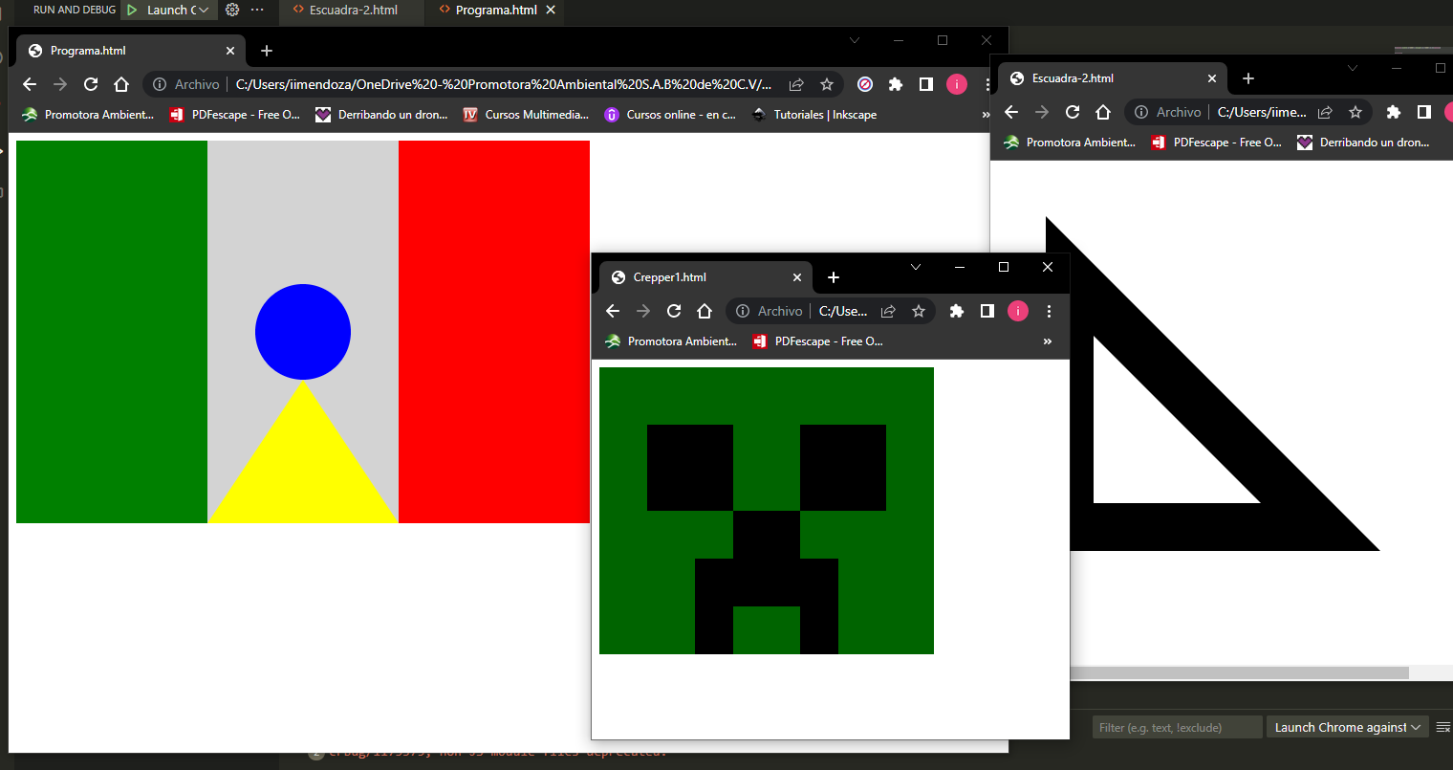Expand the Launch Chrome against dropdown
Screen dimensions: 1453x770
(1348, 728)
